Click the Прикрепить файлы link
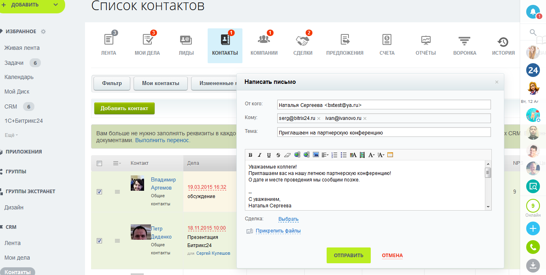 click(278, 231)
